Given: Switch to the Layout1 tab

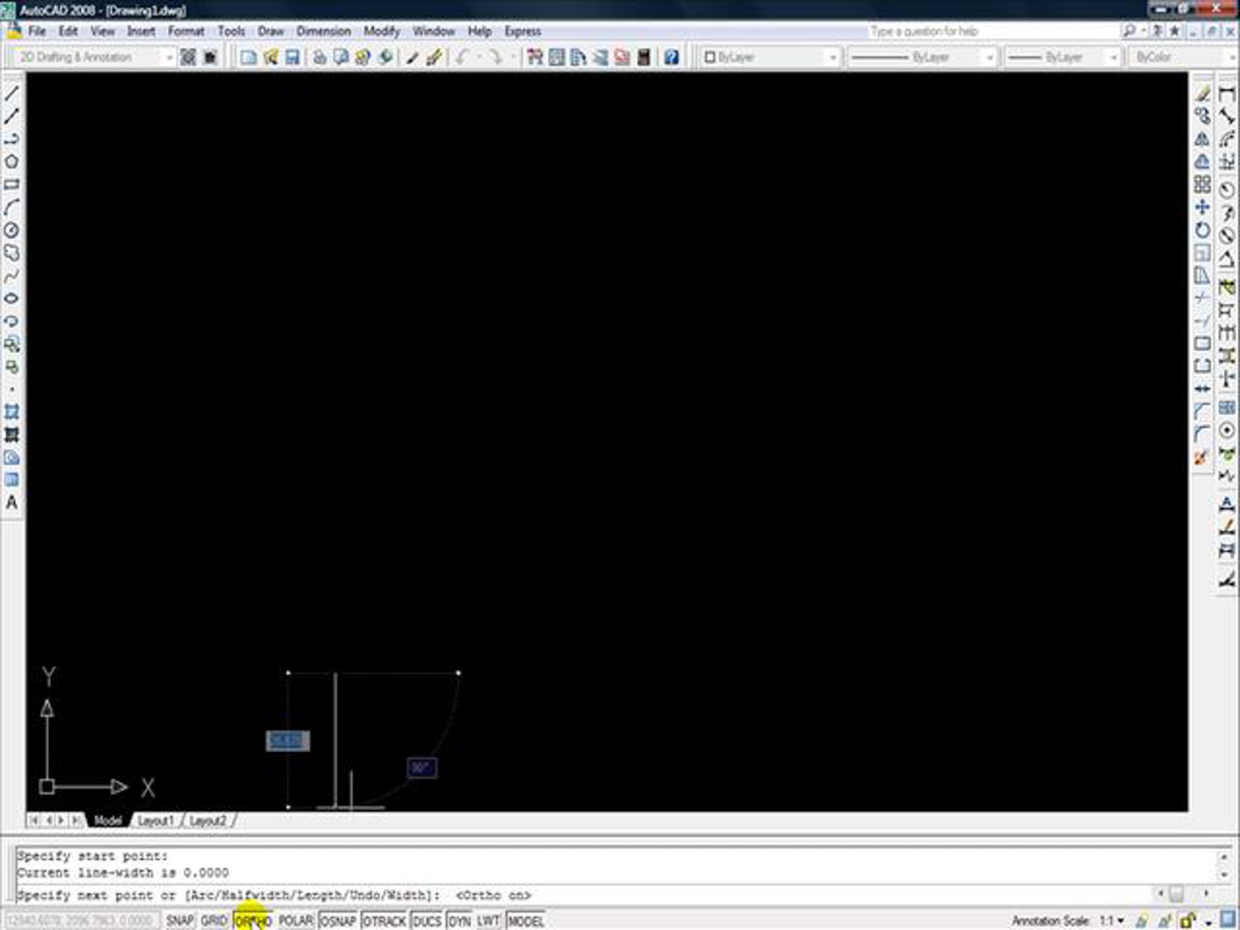Looking at the screenshot, I should pos(156,820).
